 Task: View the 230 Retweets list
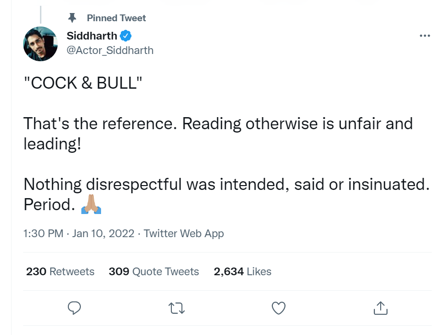tap(60, 271)
